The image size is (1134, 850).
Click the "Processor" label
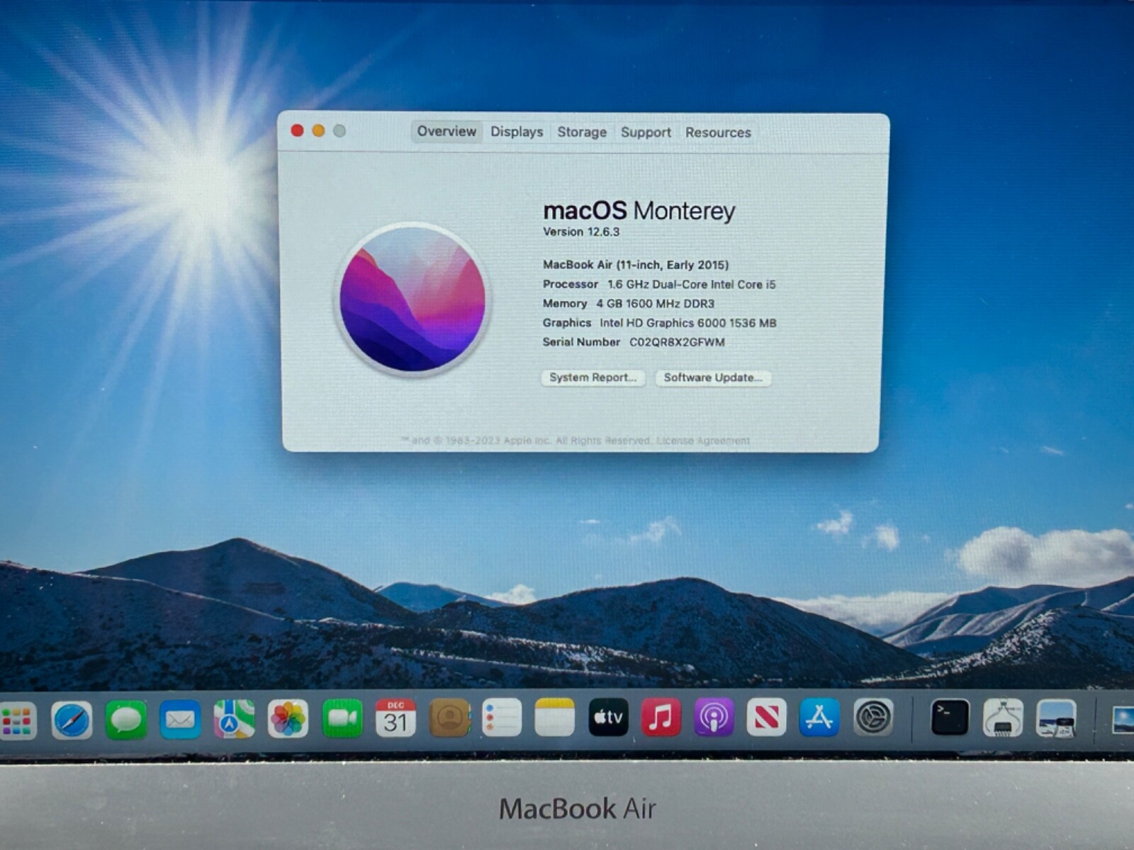tap(571, 284)
